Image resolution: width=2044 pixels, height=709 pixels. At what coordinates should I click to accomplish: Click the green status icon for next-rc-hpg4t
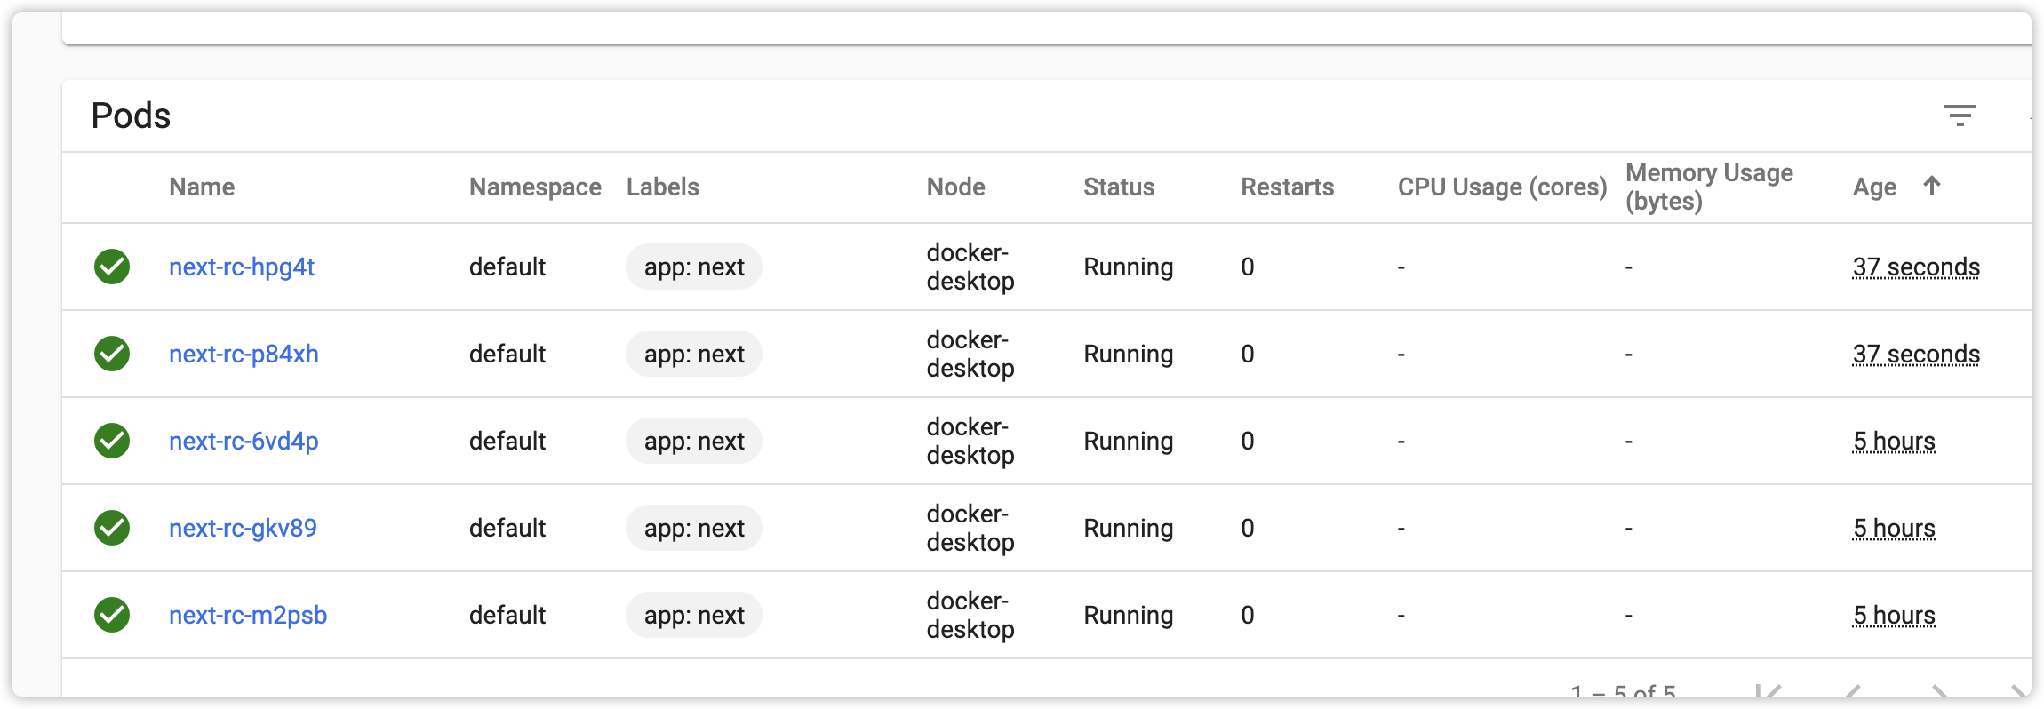point(112,267)
